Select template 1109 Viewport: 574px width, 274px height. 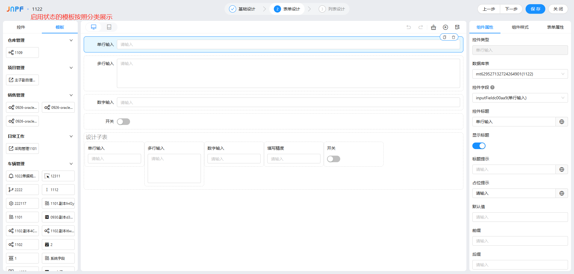pyautogui.click(x=22, y=52)
